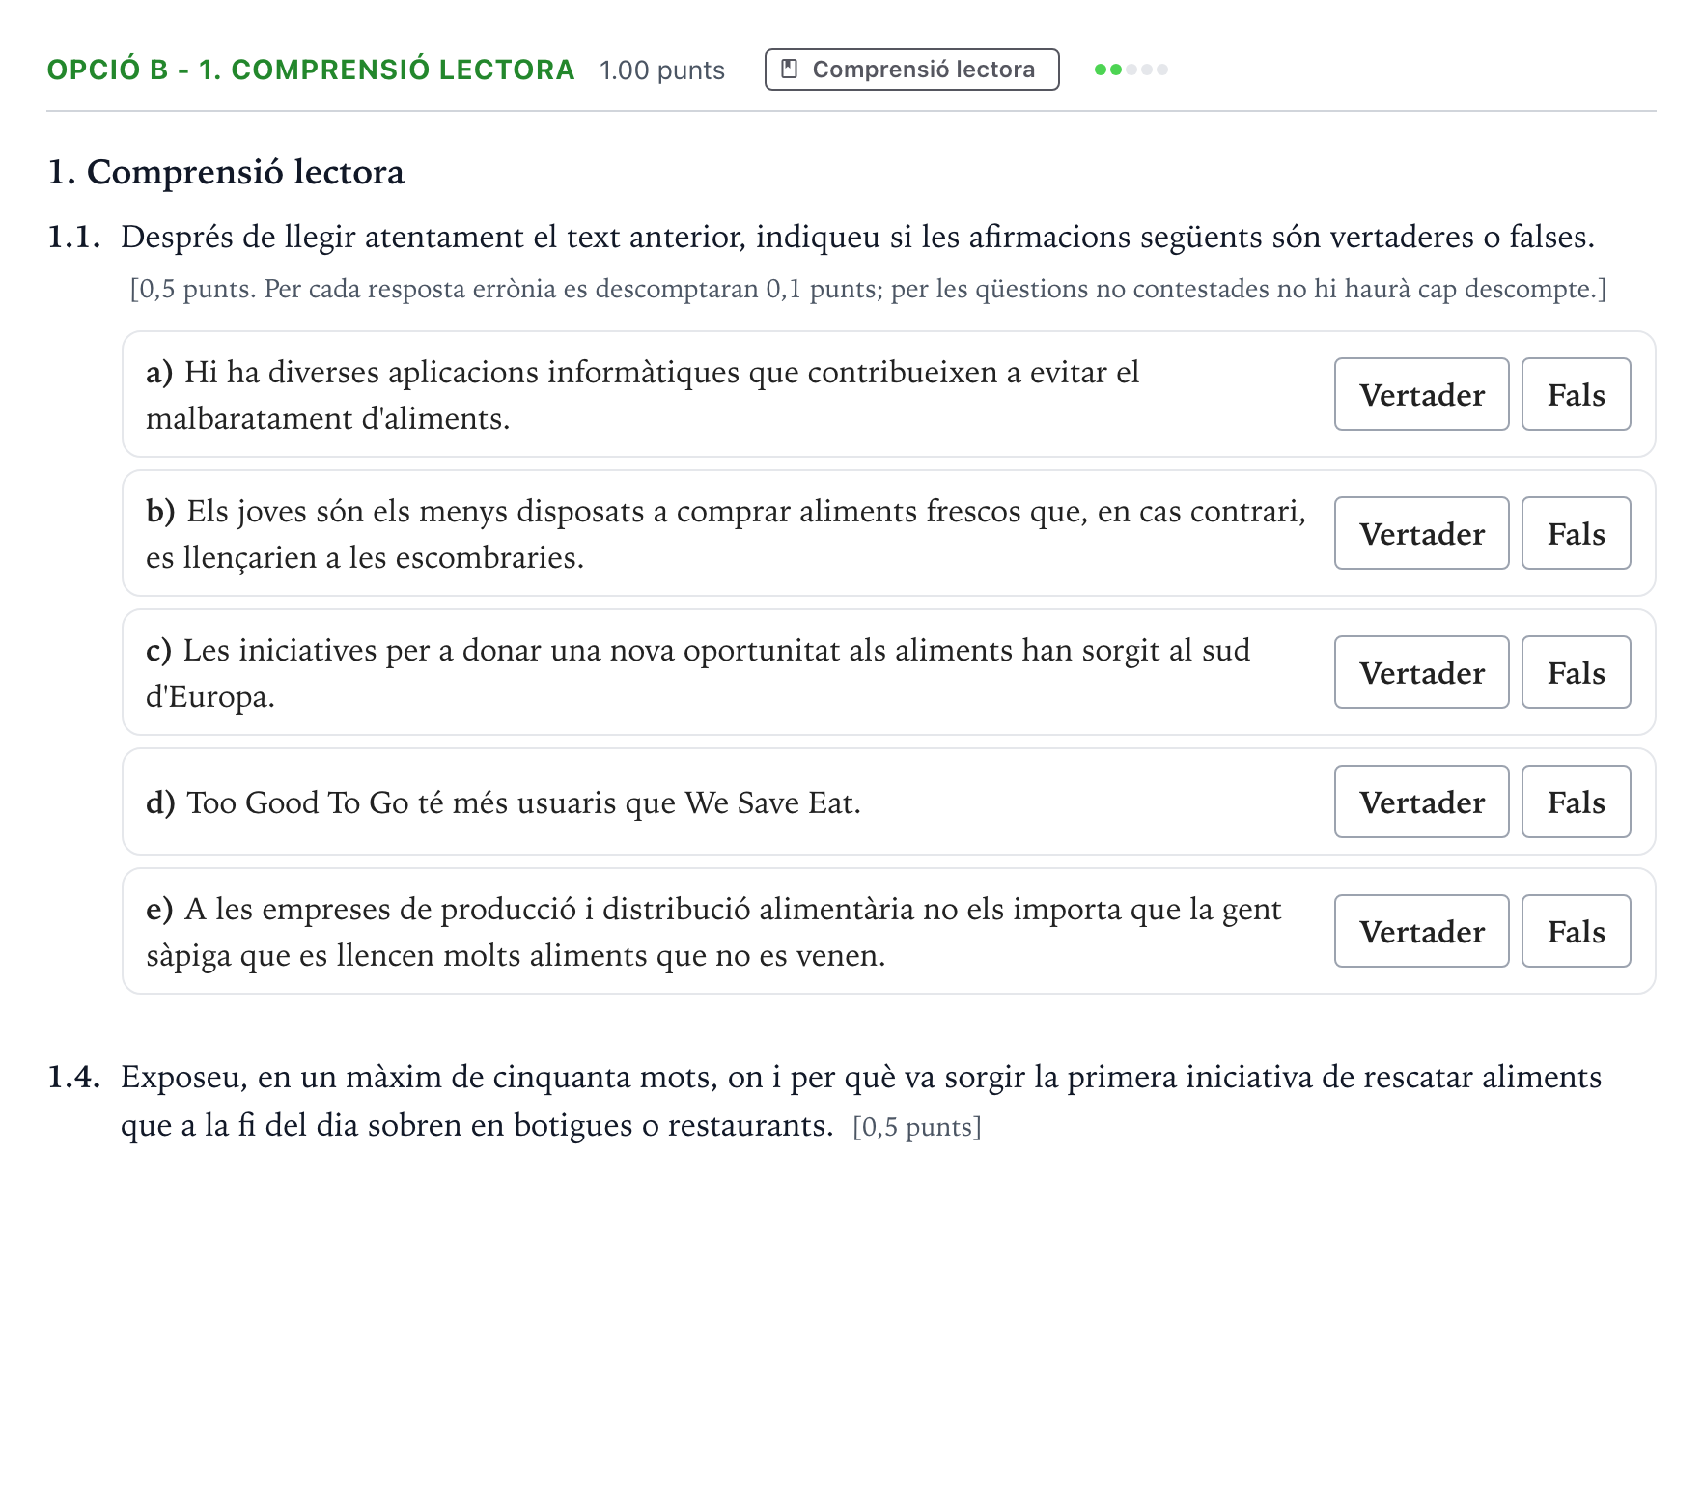
Task: Click the '[0,5 punts]' label of question 1.4
Action: coord(916,1127)
